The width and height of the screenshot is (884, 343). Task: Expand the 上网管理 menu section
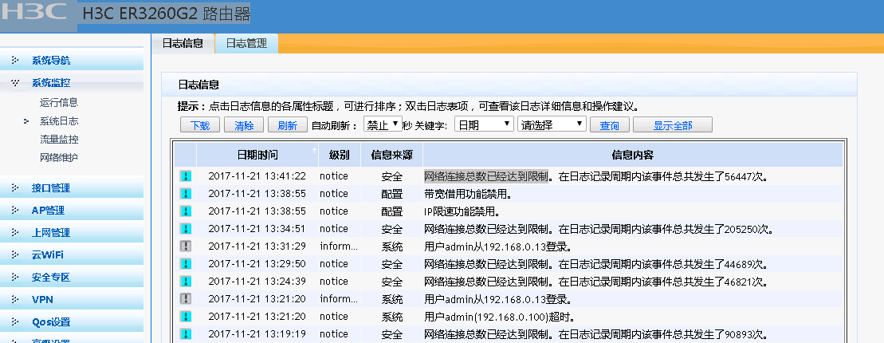72,232
